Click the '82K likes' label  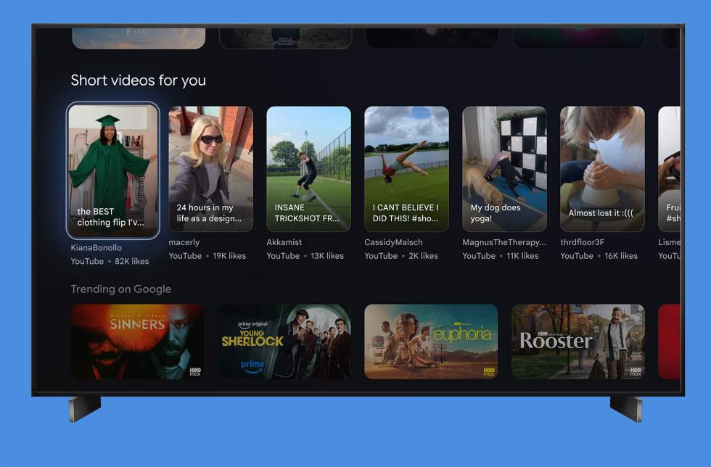tap(132, 261)
